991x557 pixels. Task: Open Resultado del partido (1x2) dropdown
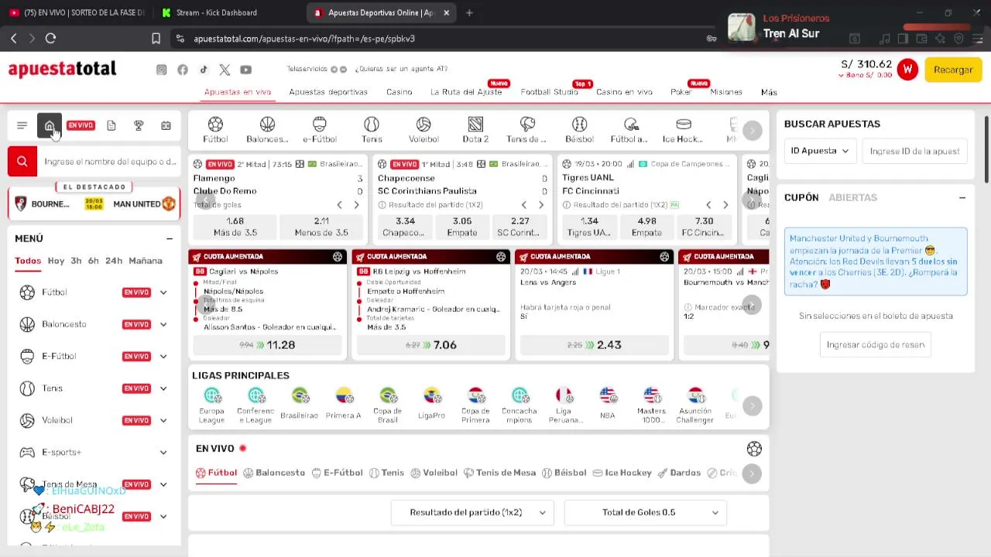click(472, 512)
